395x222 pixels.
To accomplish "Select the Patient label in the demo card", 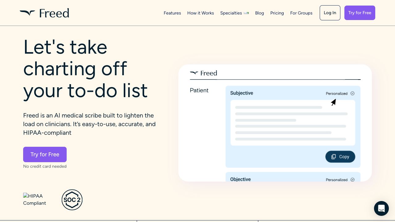I will (x=199, y=90).
